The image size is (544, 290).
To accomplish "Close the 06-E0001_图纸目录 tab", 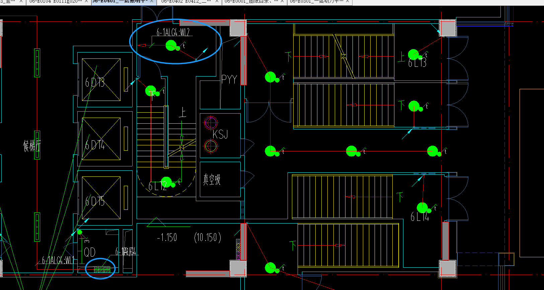I will point(283,2).
